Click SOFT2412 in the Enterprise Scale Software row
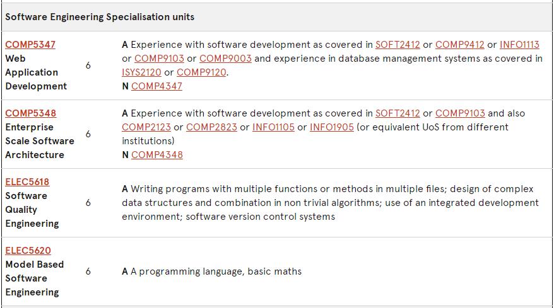This screenshot has width=554, height=308. tap(398, 113)
